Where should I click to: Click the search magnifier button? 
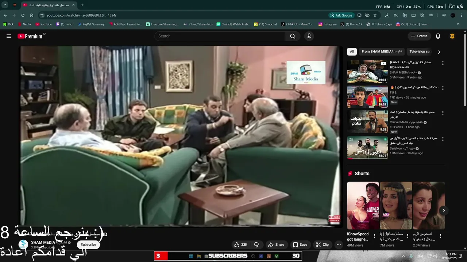click(x=293, y=36)
